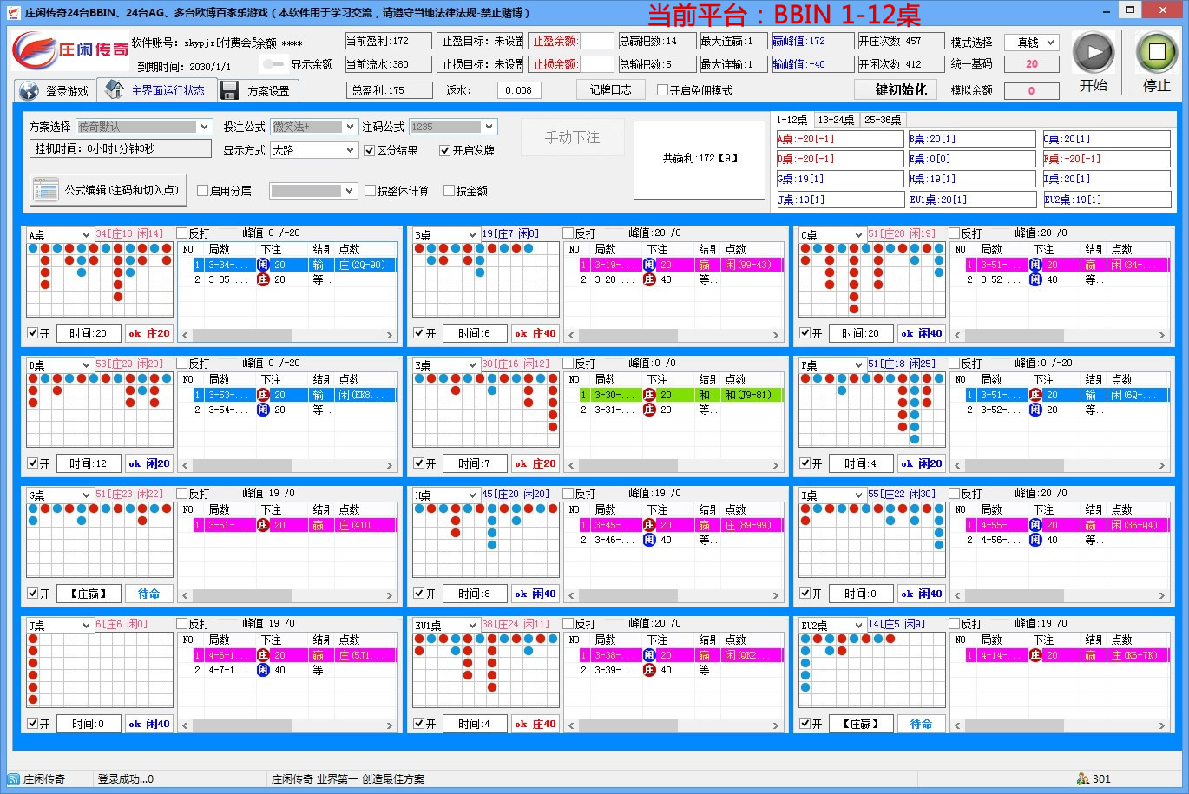
Task: Enable the 开启免佣模式 checkbox
Action: point(662,90)
